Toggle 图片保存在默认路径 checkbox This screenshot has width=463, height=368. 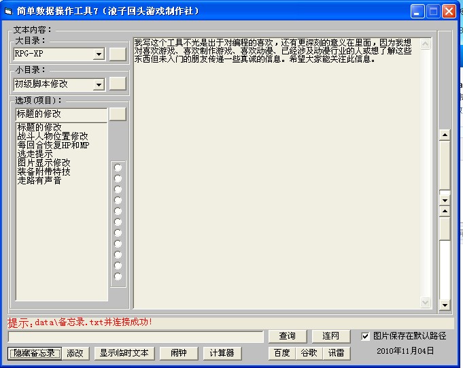point(365,336)
